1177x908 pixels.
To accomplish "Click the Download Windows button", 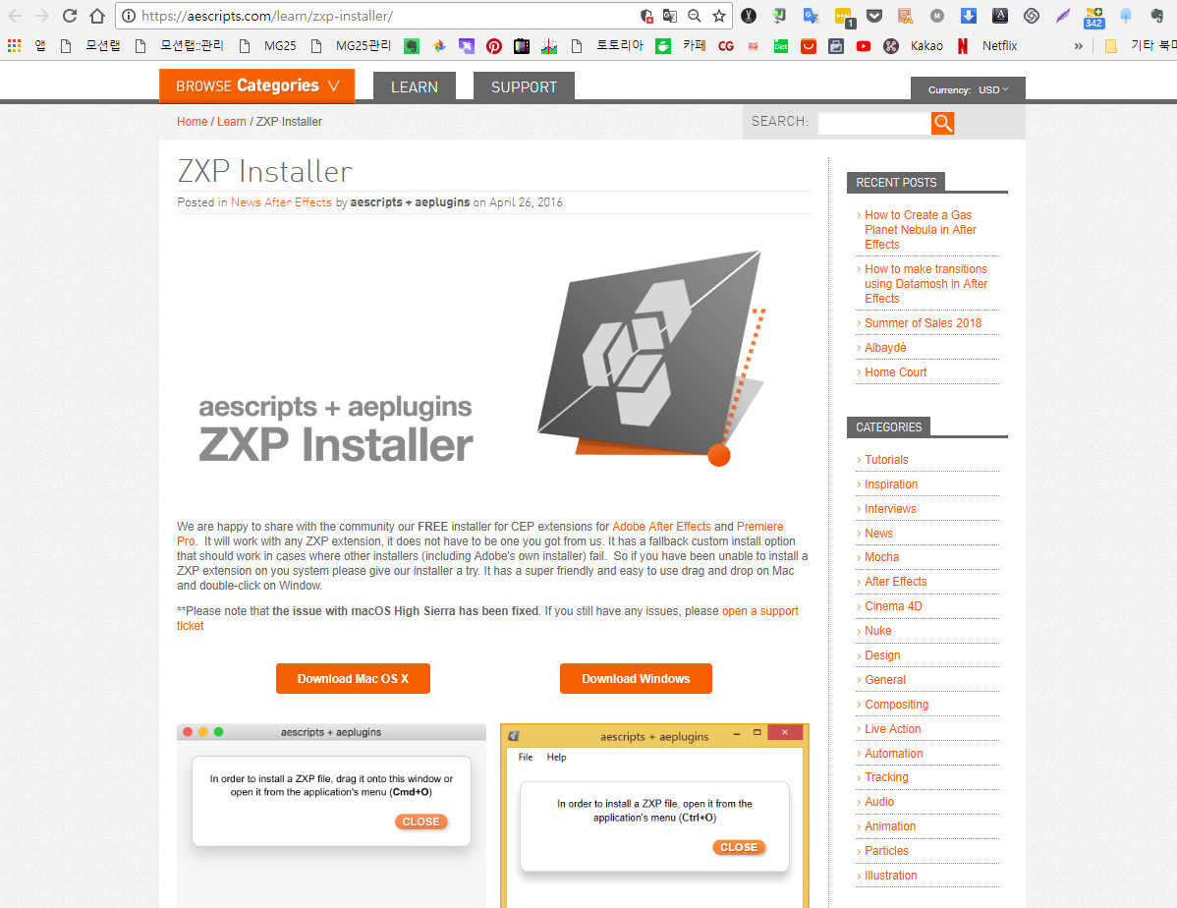I will (x=636, y=678).
